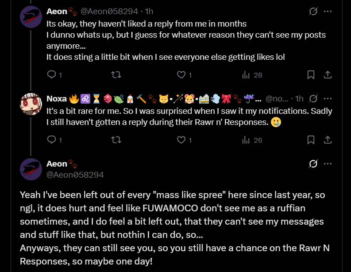This screenshot has height=272, width=351.
Task: Bookmark Aeon's first post
Action: (311, 75)
